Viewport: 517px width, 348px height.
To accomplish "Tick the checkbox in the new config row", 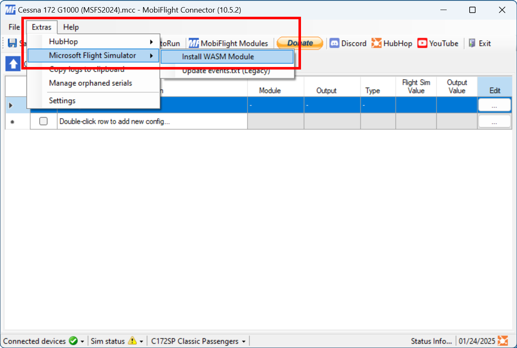I will click(43, 121).
